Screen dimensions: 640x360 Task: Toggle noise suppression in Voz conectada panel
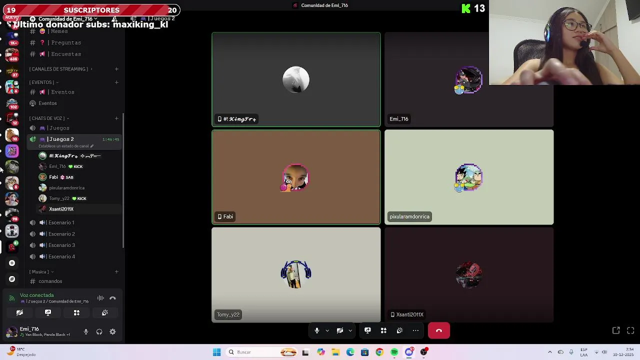pos(100,298)
